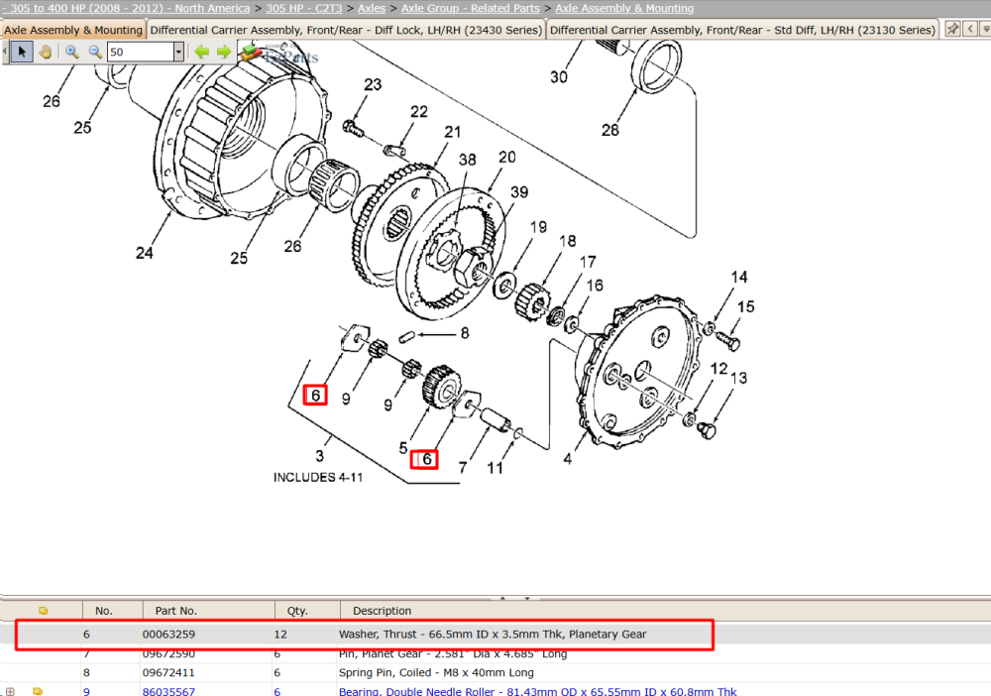Switch to Axle Assembly & Mounting tab

(x=73, y=30)
